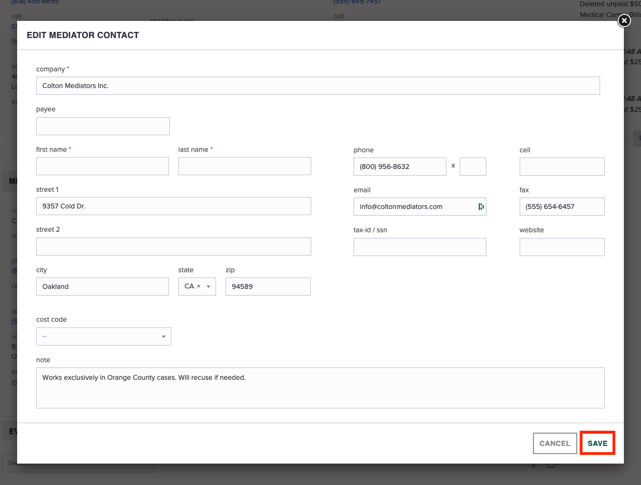Edit the fax number field

click(x=562, y=207)
